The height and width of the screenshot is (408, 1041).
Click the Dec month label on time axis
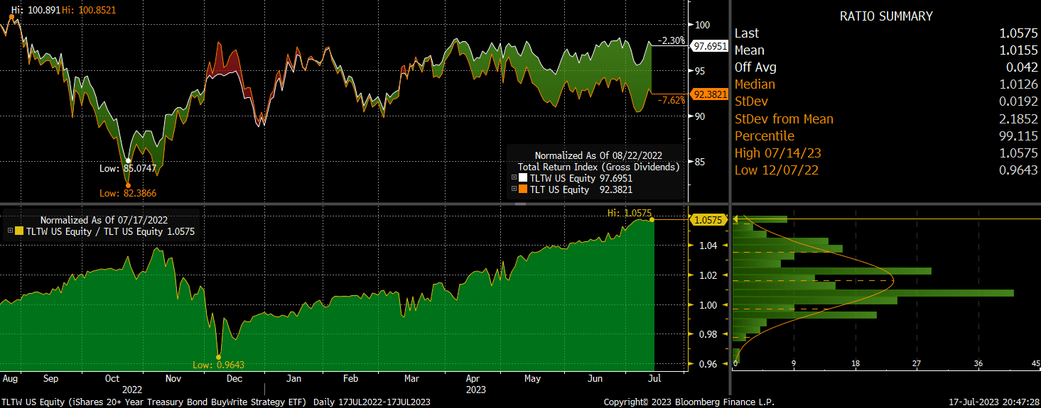point(235,379)
